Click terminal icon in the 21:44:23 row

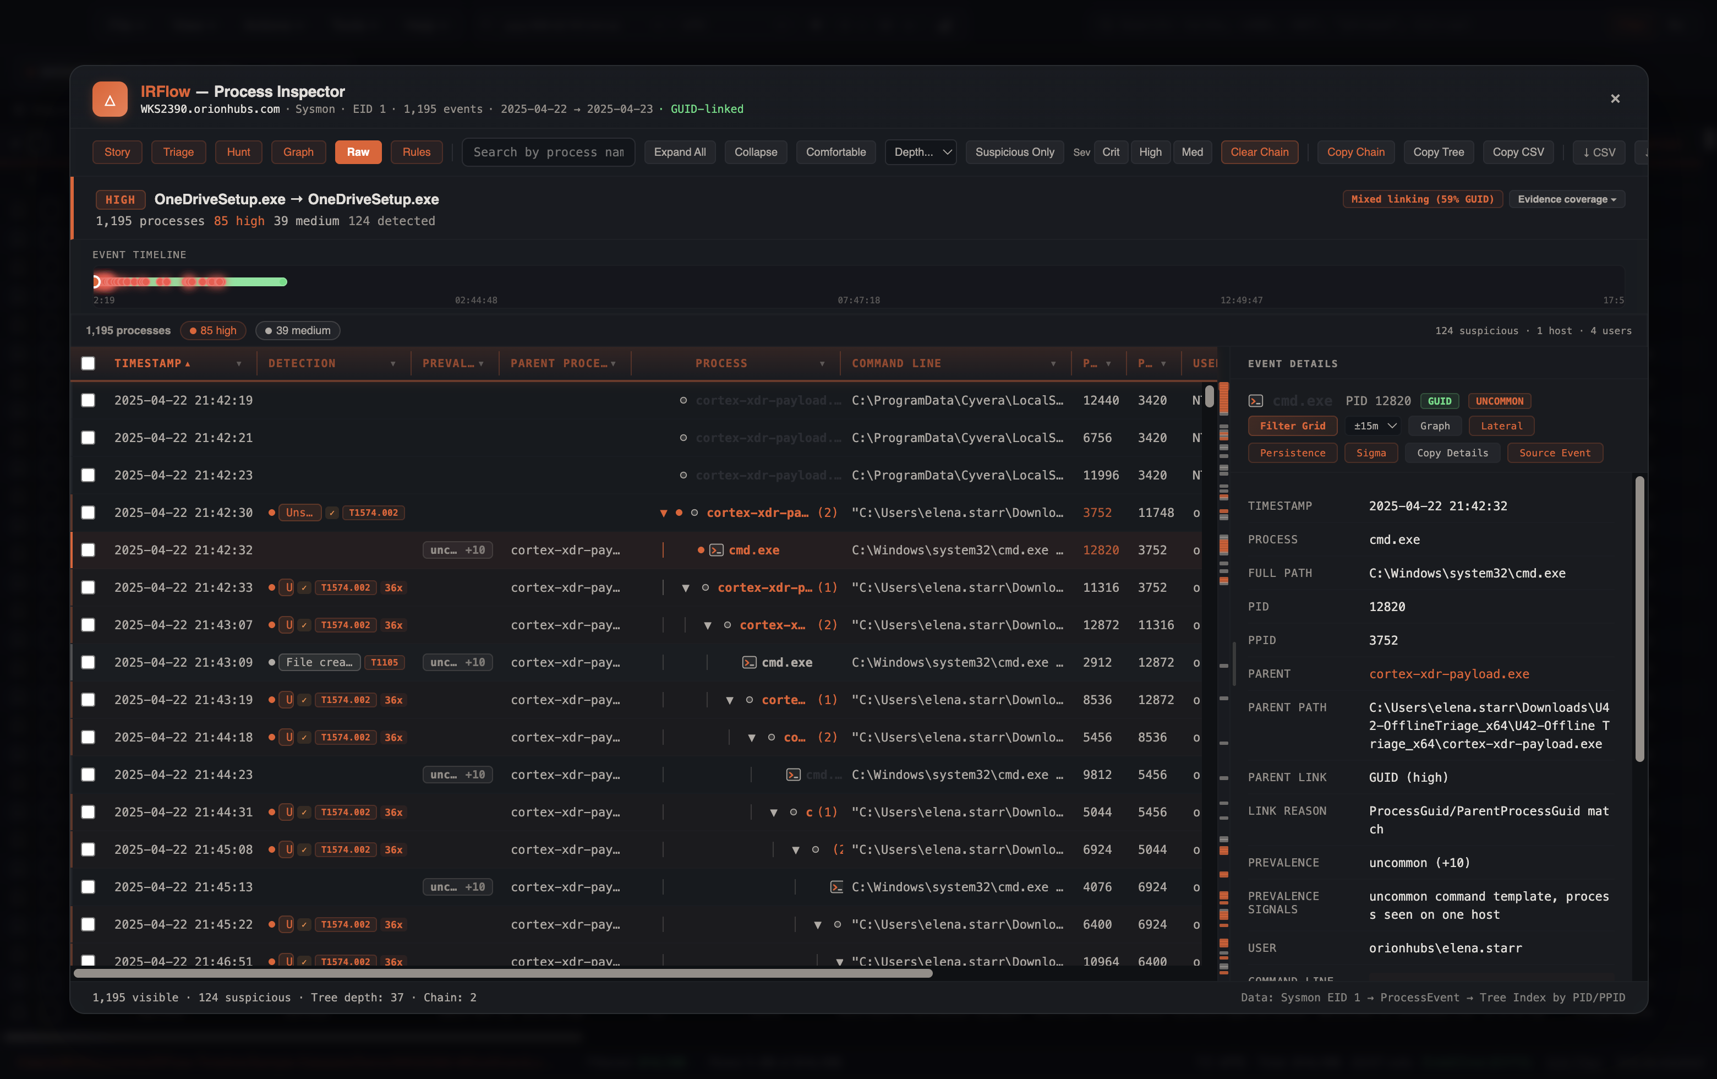tap(793, 775)
